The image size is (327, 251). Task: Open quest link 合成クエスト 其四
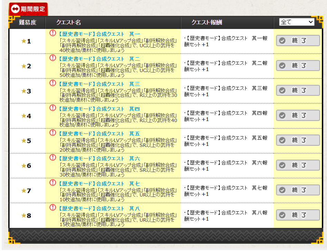(99, 109)
